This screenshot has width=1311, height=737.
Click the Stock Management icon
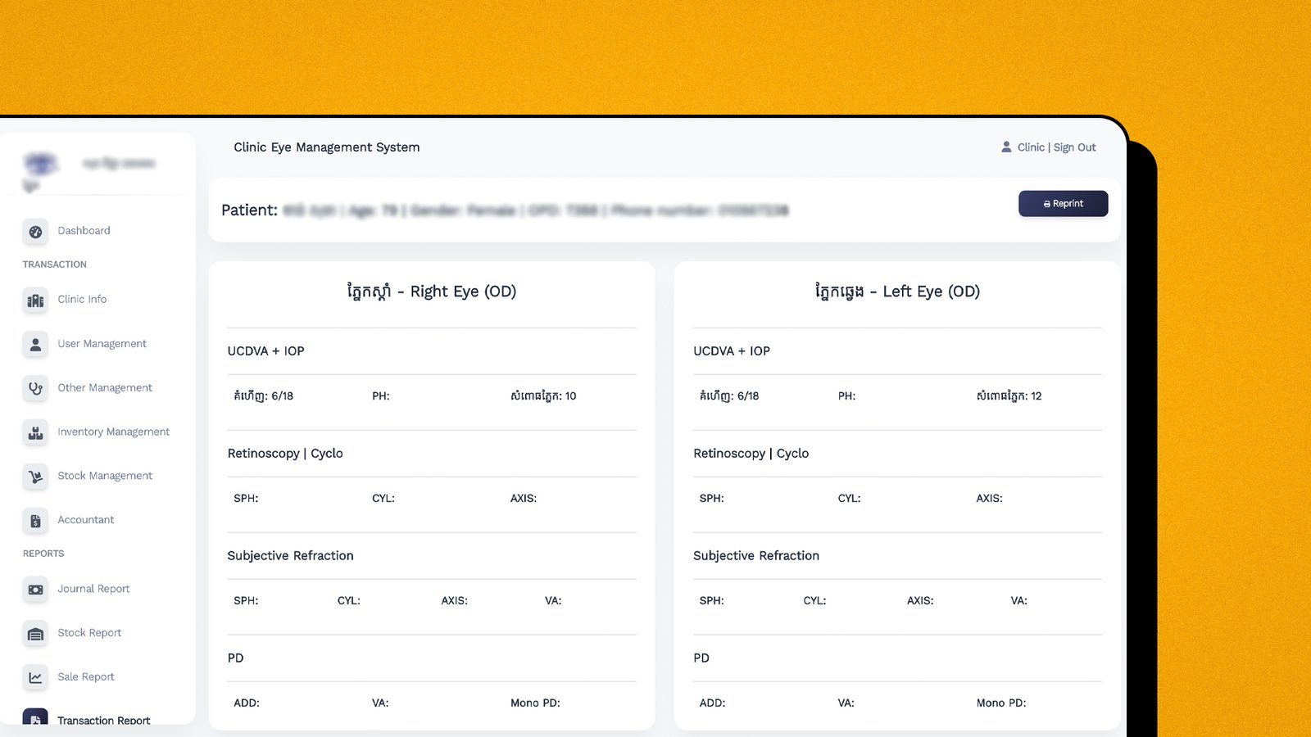(35, 476)
